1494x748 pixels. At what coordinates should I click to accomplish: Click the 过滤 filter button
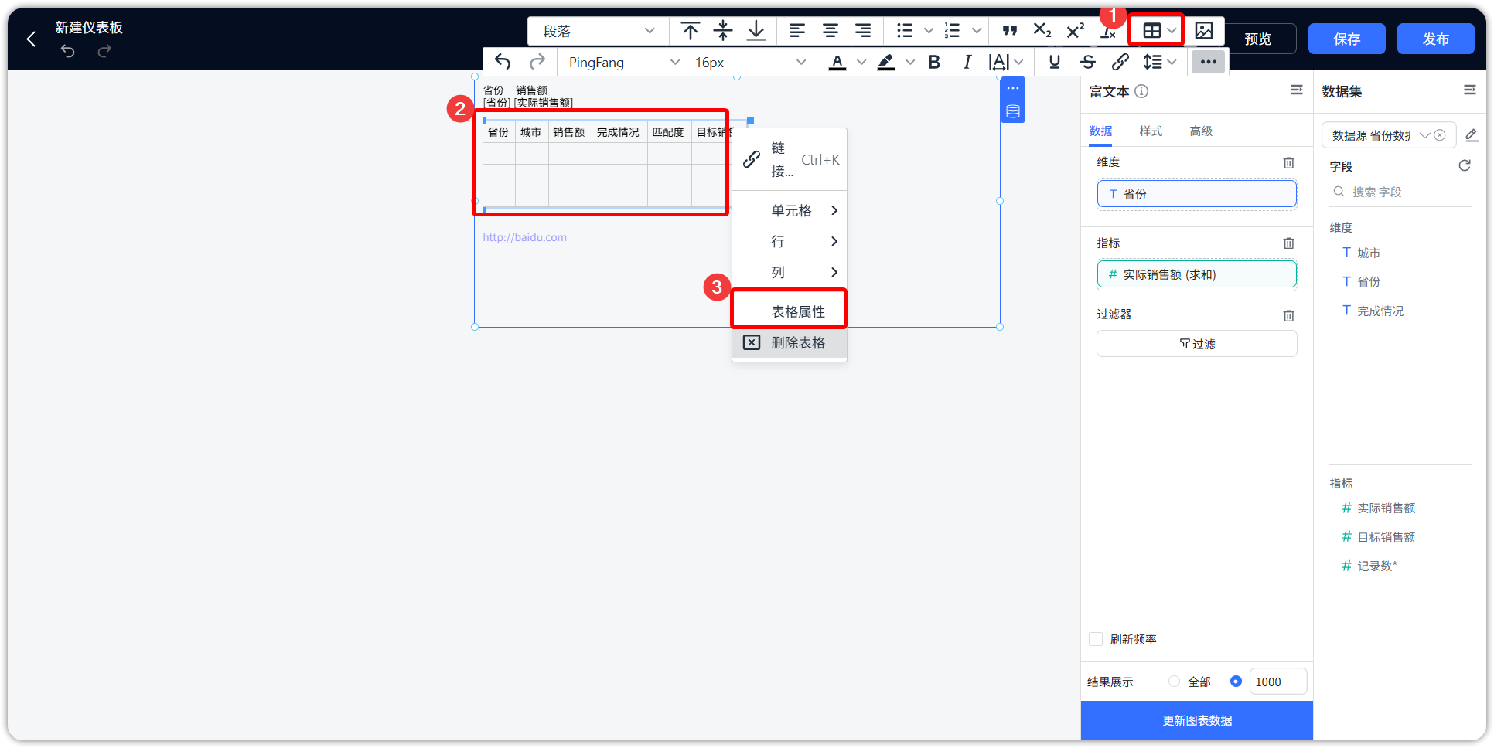1196,344
